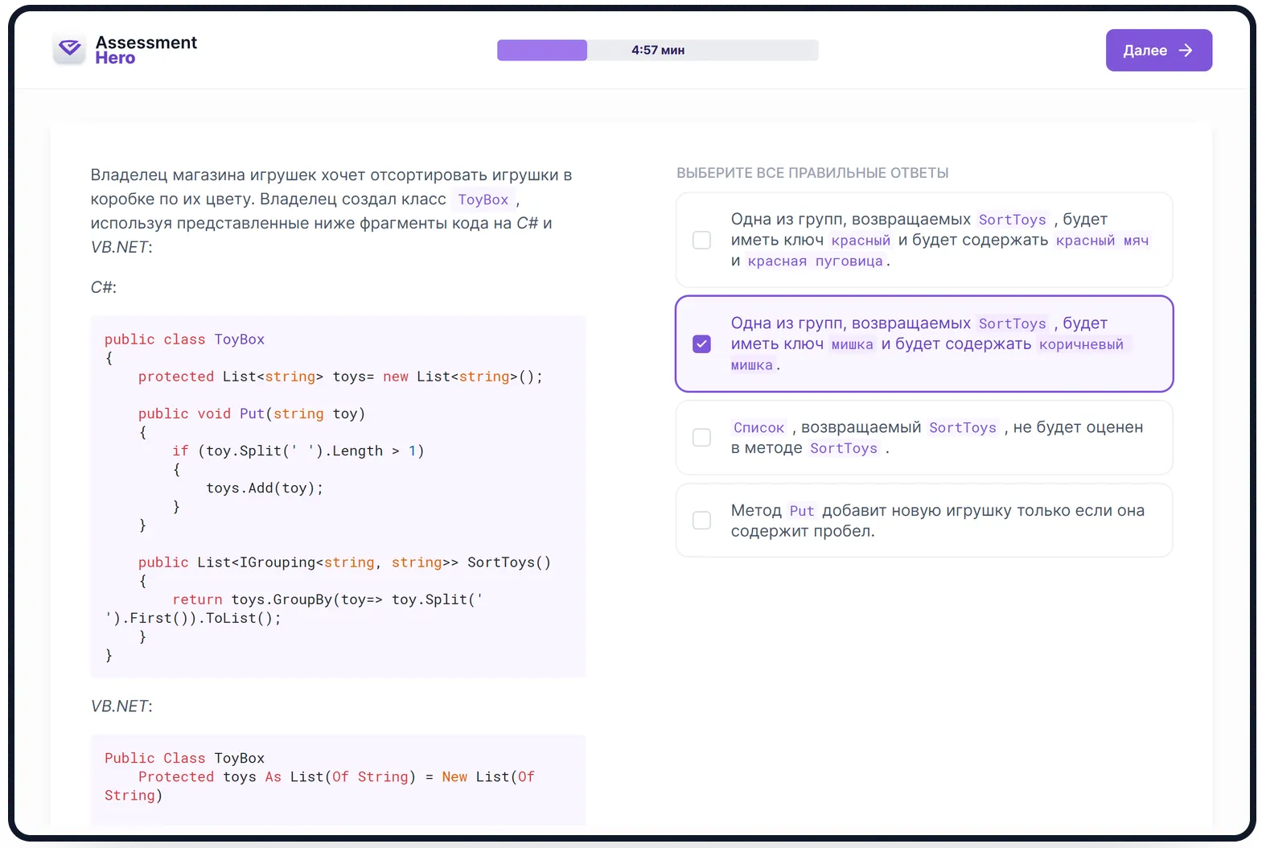Click the ToyBox code tag in the question
The width and height of the screenshot is (1262, 848).
point(483,200)
